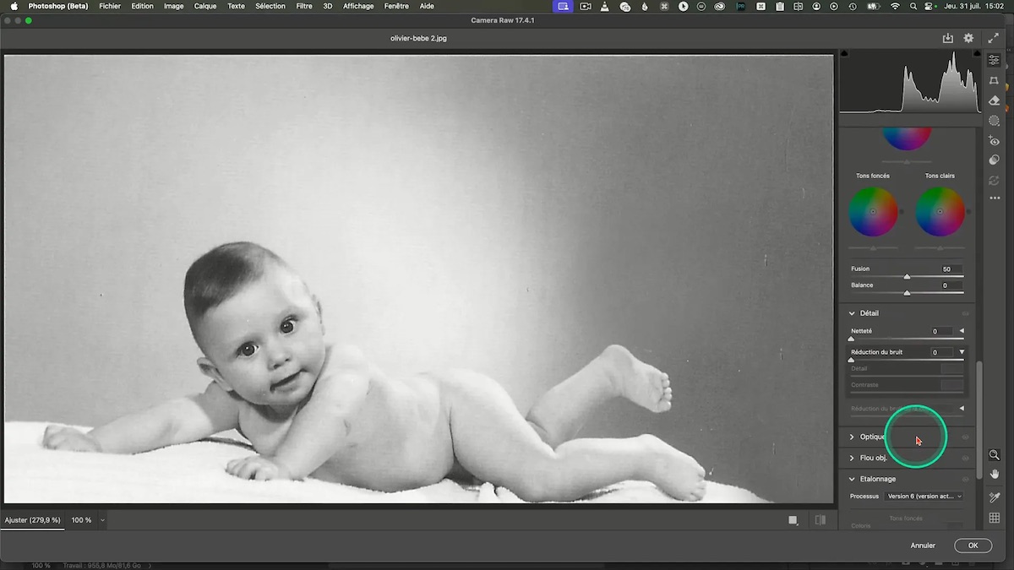The height and width of the screenshot is (570, 1014).
Task: Click the Balance slider handle
Action: [x=907, y=292]
